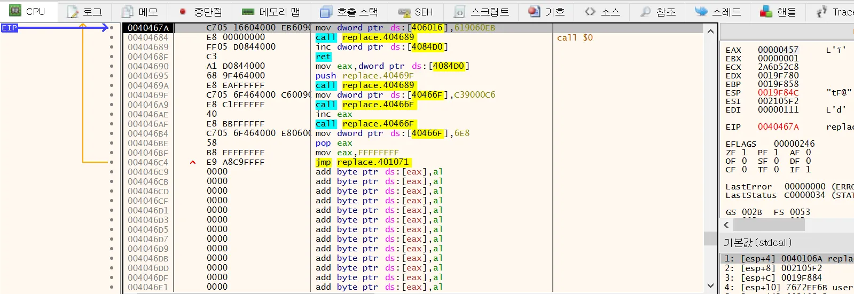Click the disassembly scroll-up arrow
Viewport: 854px width, 294px height.
[x=710, y=31]
